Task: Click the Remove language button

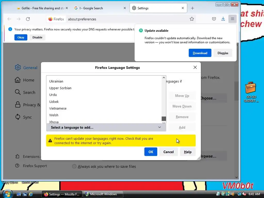Action: tap(182, 117)
